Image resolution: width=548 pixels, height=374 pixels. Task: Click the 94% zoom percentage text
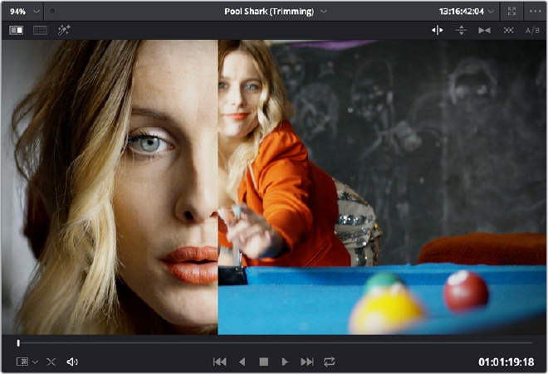pyautogui.click(x=17, y=12)
